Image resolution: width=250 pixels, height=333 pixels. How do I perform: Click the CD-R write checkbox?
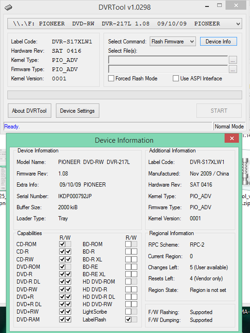68,252
